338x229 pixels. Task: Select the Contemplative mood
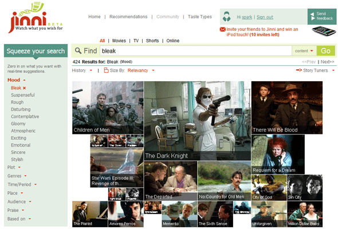(25, 116)
